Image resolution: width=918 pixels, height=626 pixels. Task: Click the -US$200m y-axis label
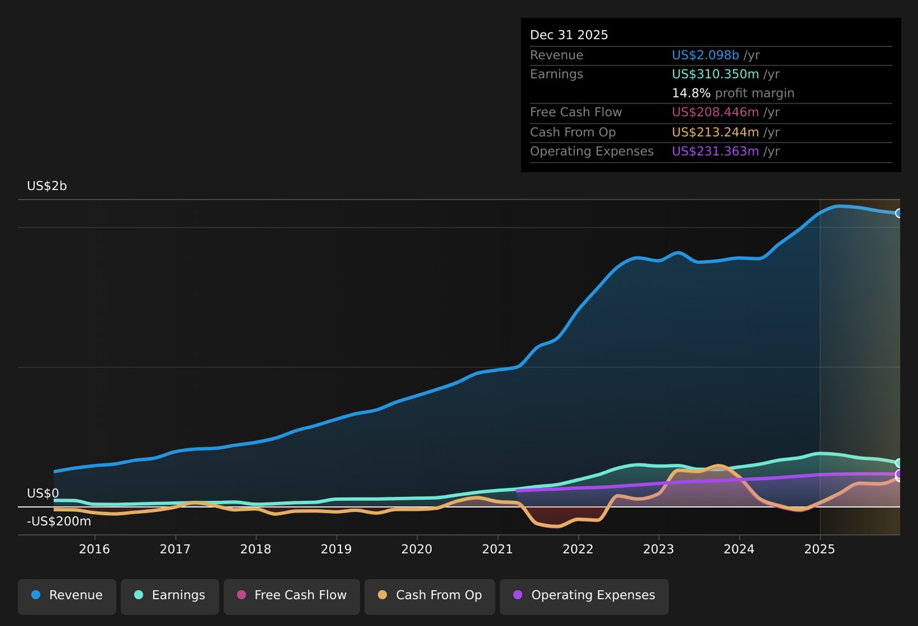(x=59, y=521)
